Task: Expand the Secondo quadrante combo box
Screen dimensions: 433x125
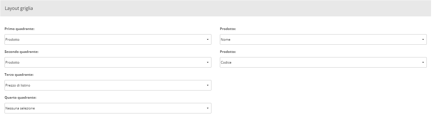Action: 108,62
